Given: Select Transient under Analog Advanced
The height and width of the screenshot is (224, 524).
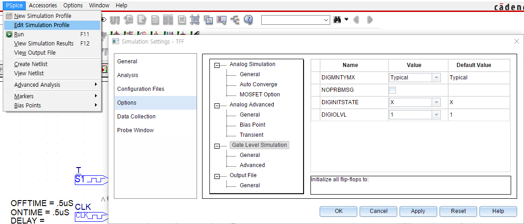Looking at the screenshot, I should 251,135.
